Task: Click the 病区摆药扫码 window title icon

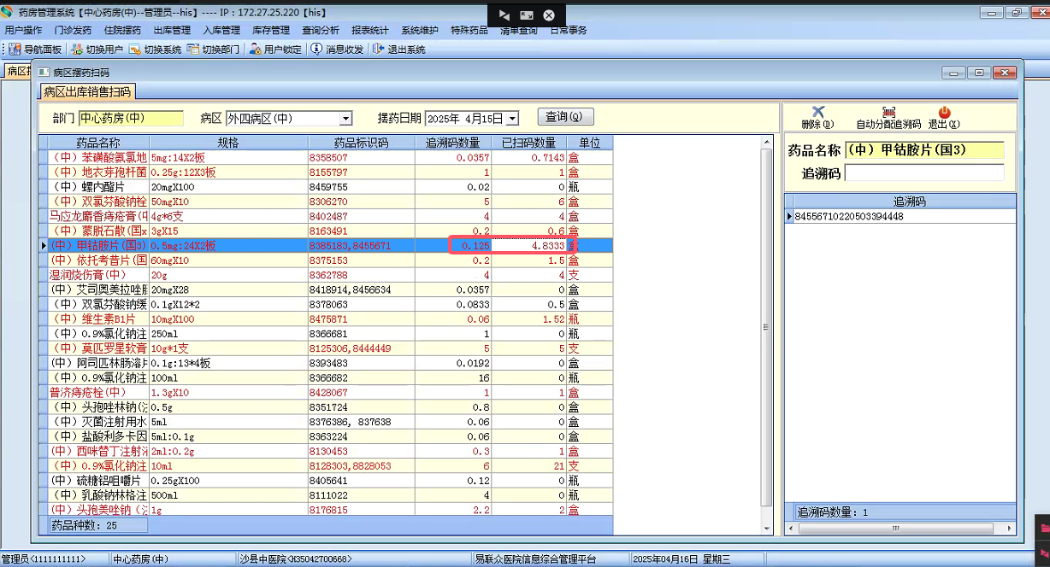Action: click(44, 73)
